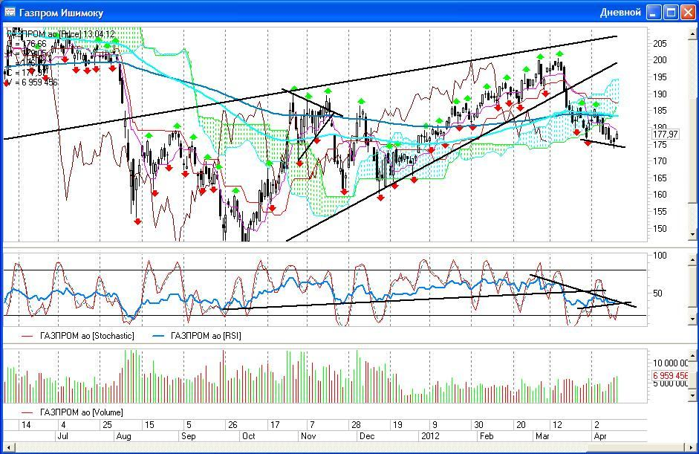The image size is (699, 454).
Task: Select the ГАЗПРОМ ао [RSI] legend entry
Action: point(197,336)
